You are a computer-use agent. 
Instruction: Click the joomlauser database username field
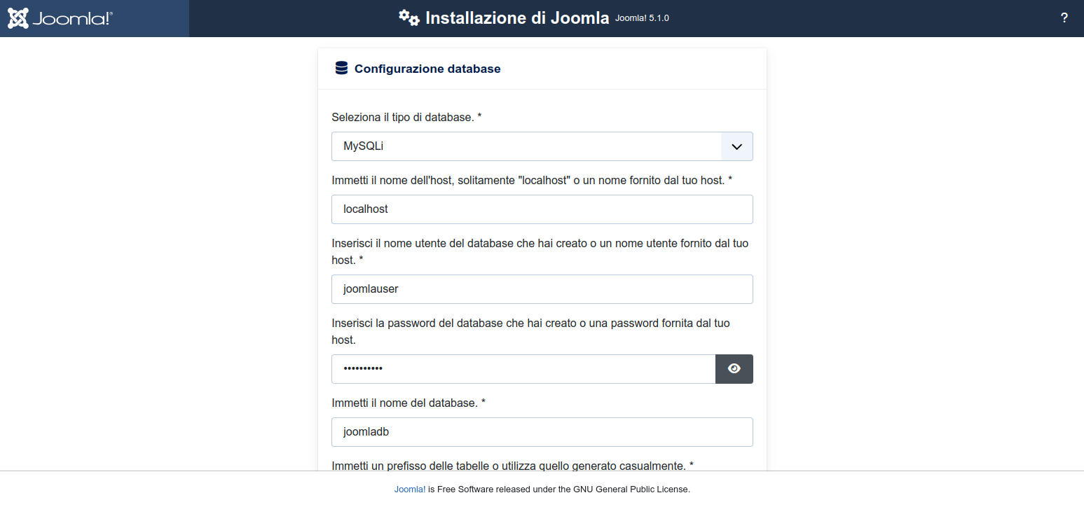coord(542,289)
